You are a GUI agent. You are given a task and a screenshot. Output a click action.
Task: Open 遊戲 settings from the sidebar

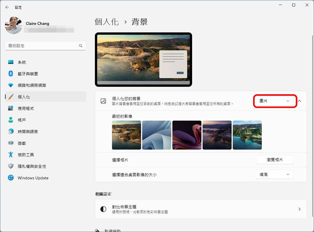point(21,143)
